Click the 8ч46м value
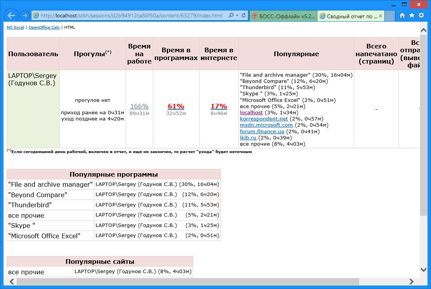431x289 pixels. (x=219, y=114)
